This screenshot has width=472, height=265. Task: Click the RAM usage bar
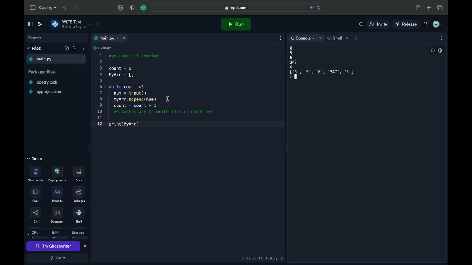pyautogui.click(x=60, y=238)
